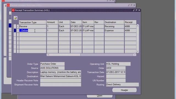Click the Each unit cell in the Receive row
The image size is (176, 99).
click(64, 26)
